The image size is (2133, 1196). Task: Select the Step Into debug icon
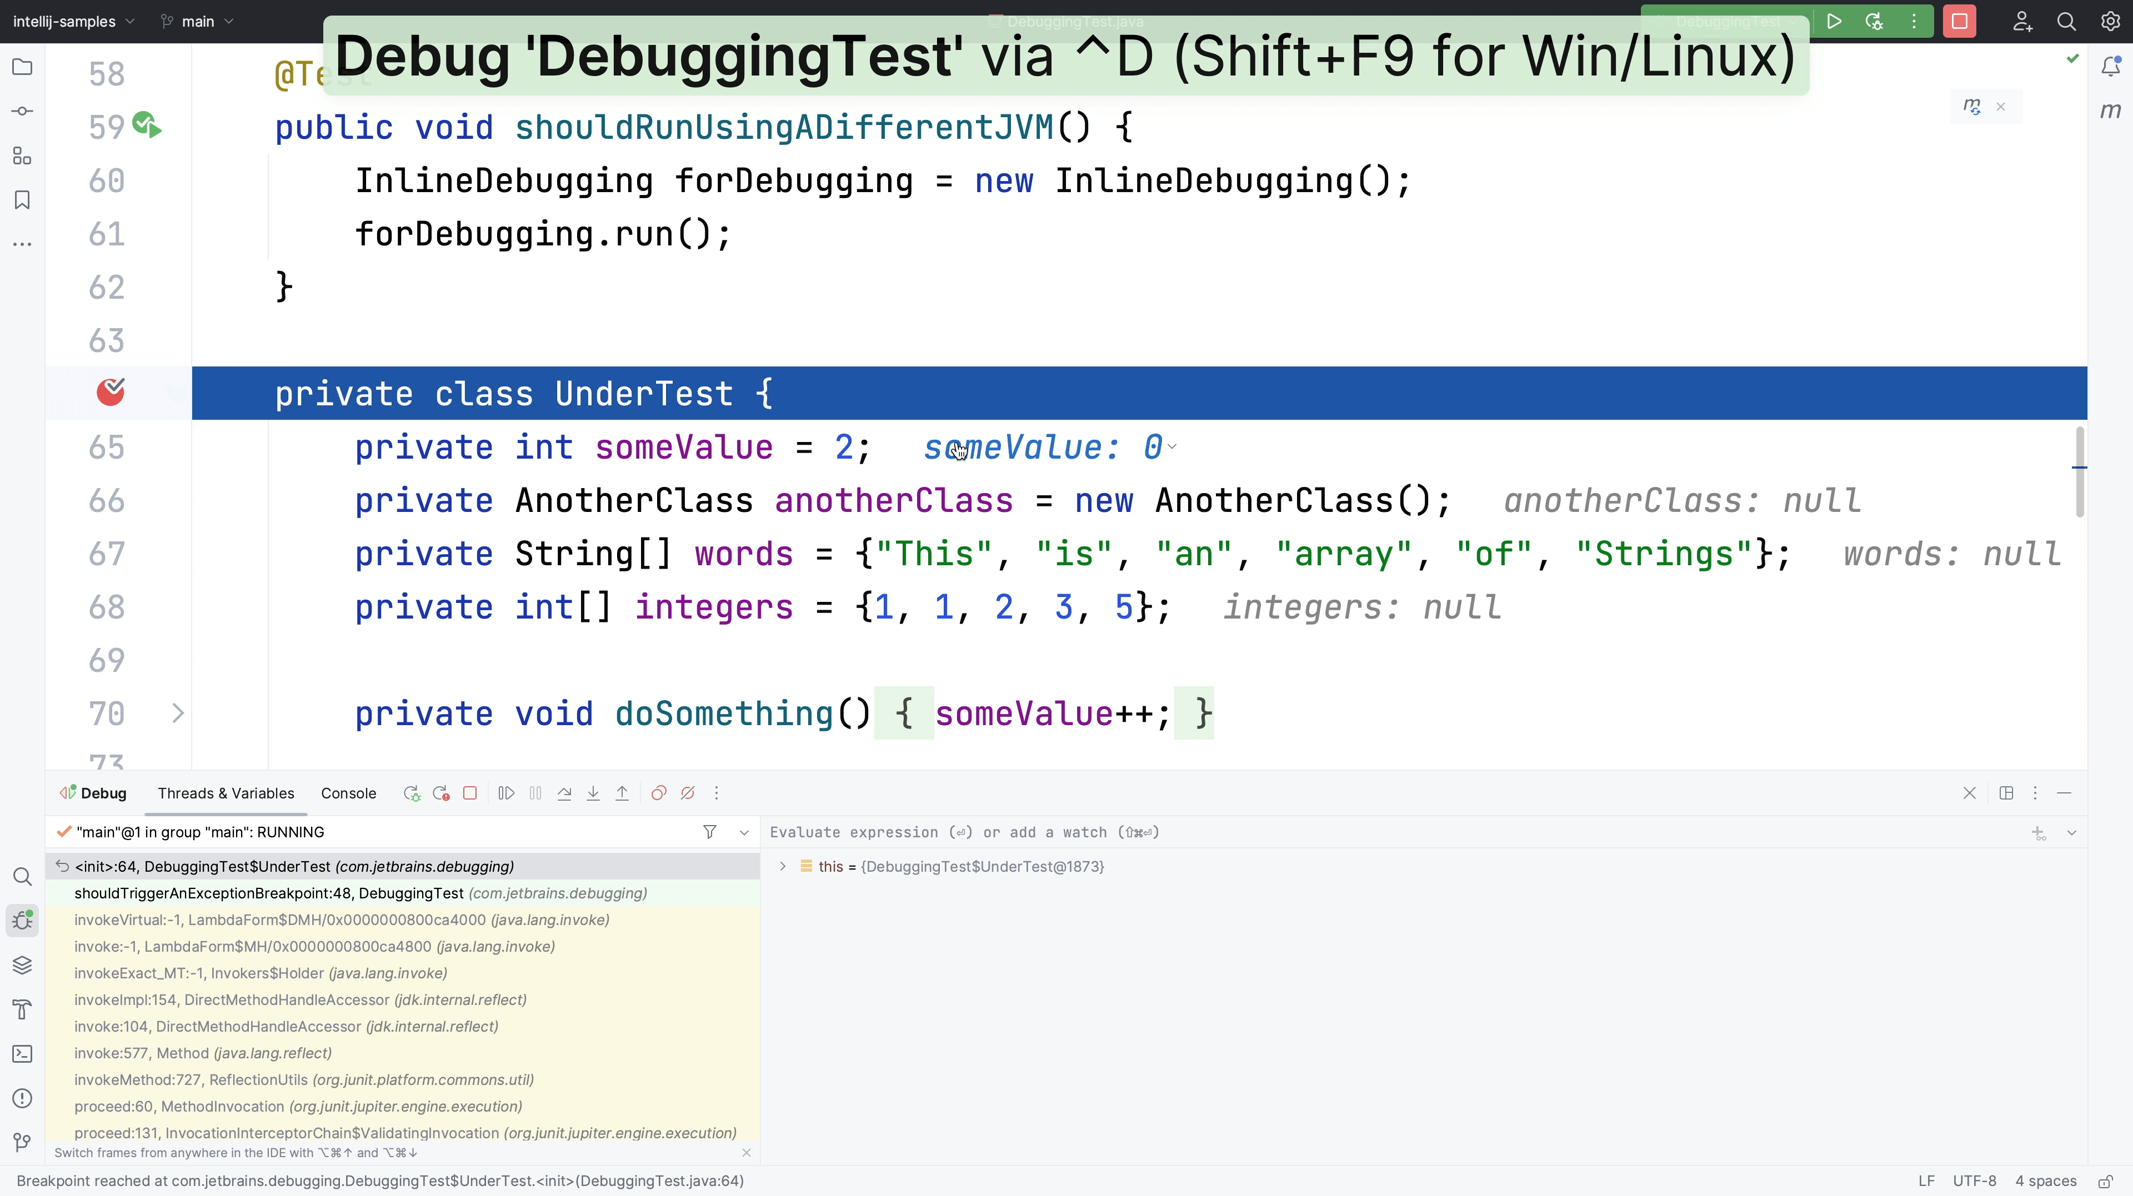[593, 793]
